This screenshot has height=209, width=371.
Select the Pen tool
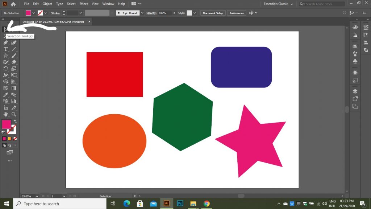pos(6,42)
